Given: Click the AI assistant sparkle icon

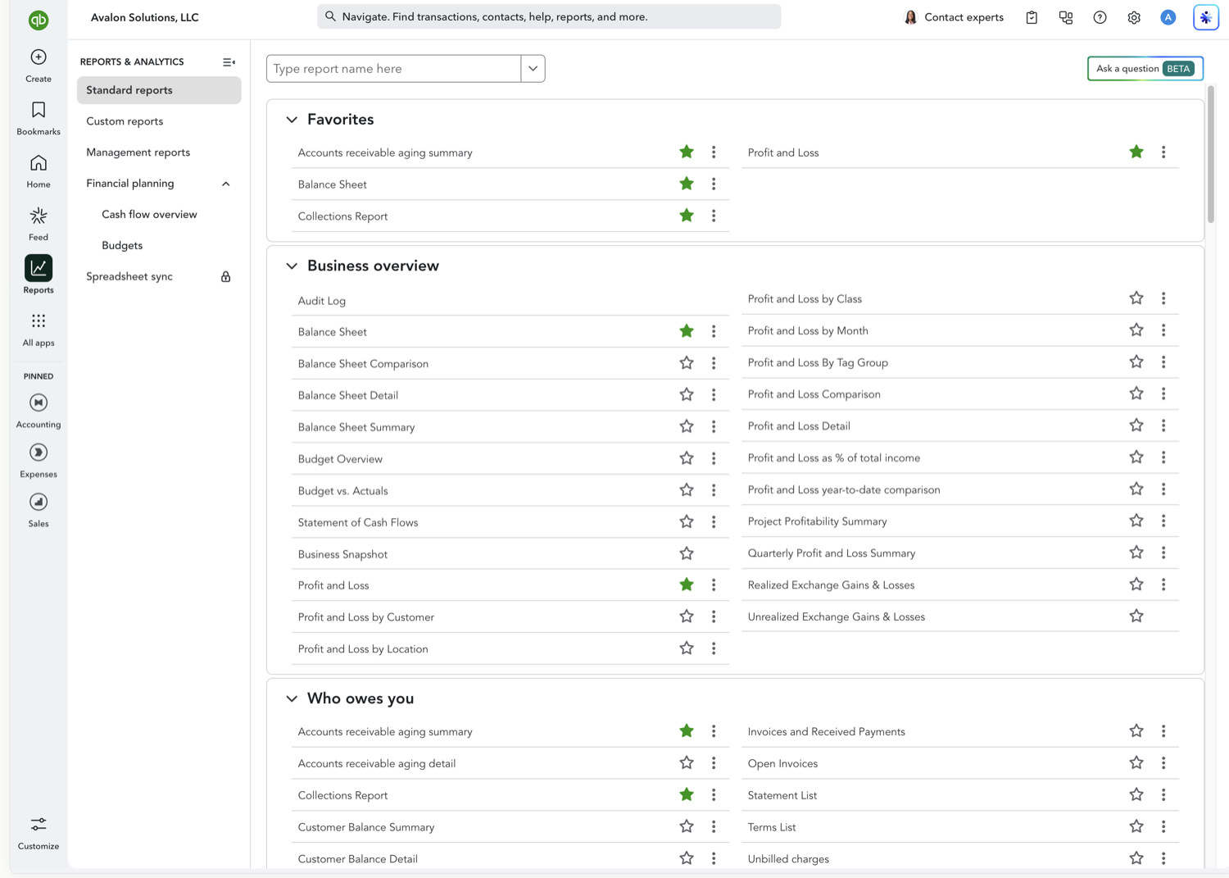Looking at the screenshot, I should point(1206,17).
